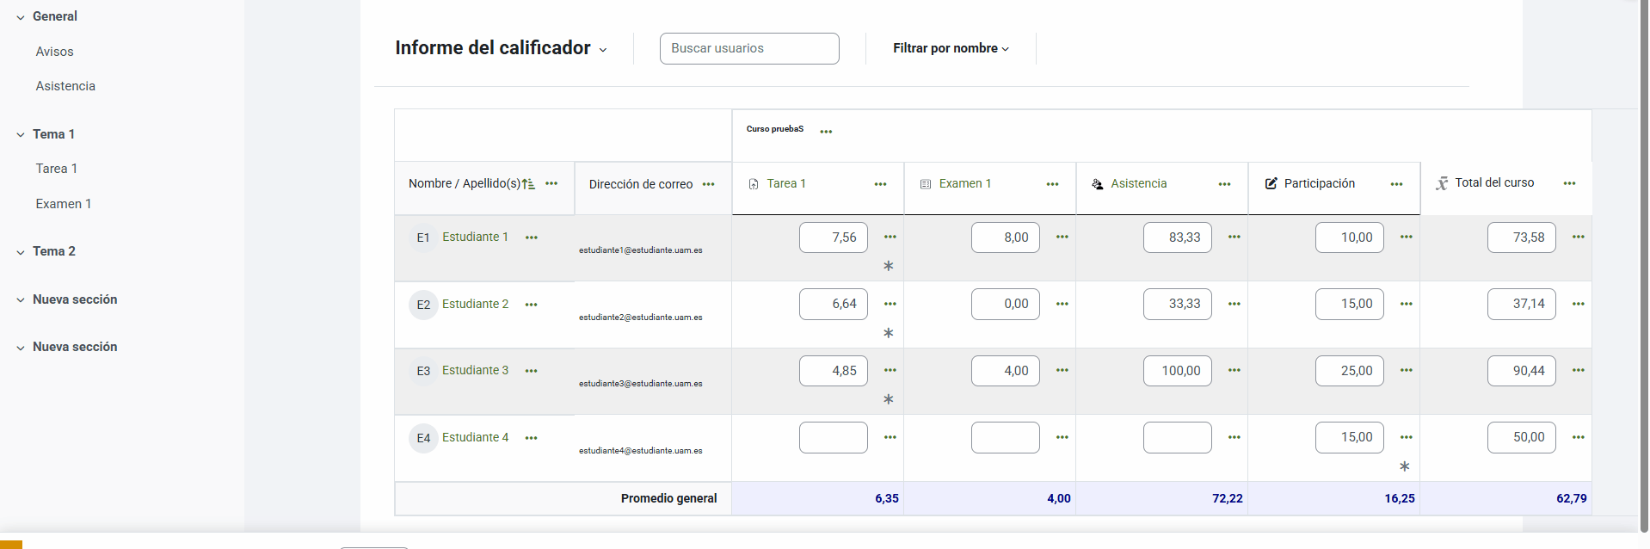
Task: Open actions menu for Tarea 1 column
Action: coord(880,184)
